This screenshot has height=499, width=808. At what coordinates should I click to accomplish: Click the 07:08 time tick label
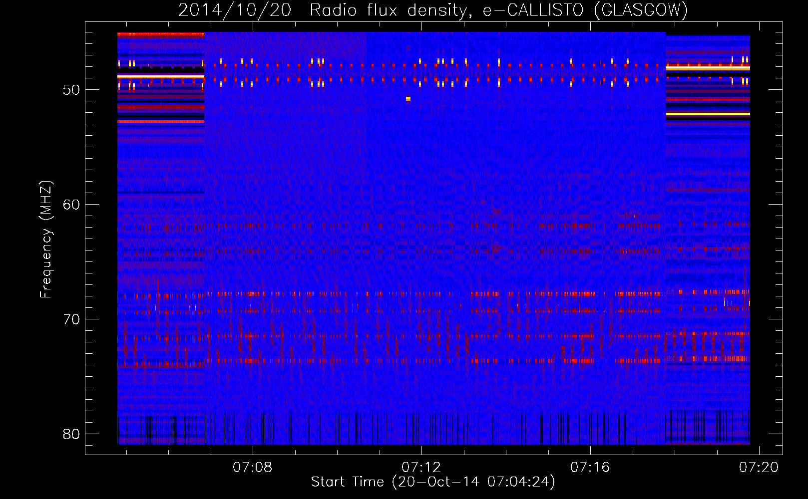click(x=253, y=467)
